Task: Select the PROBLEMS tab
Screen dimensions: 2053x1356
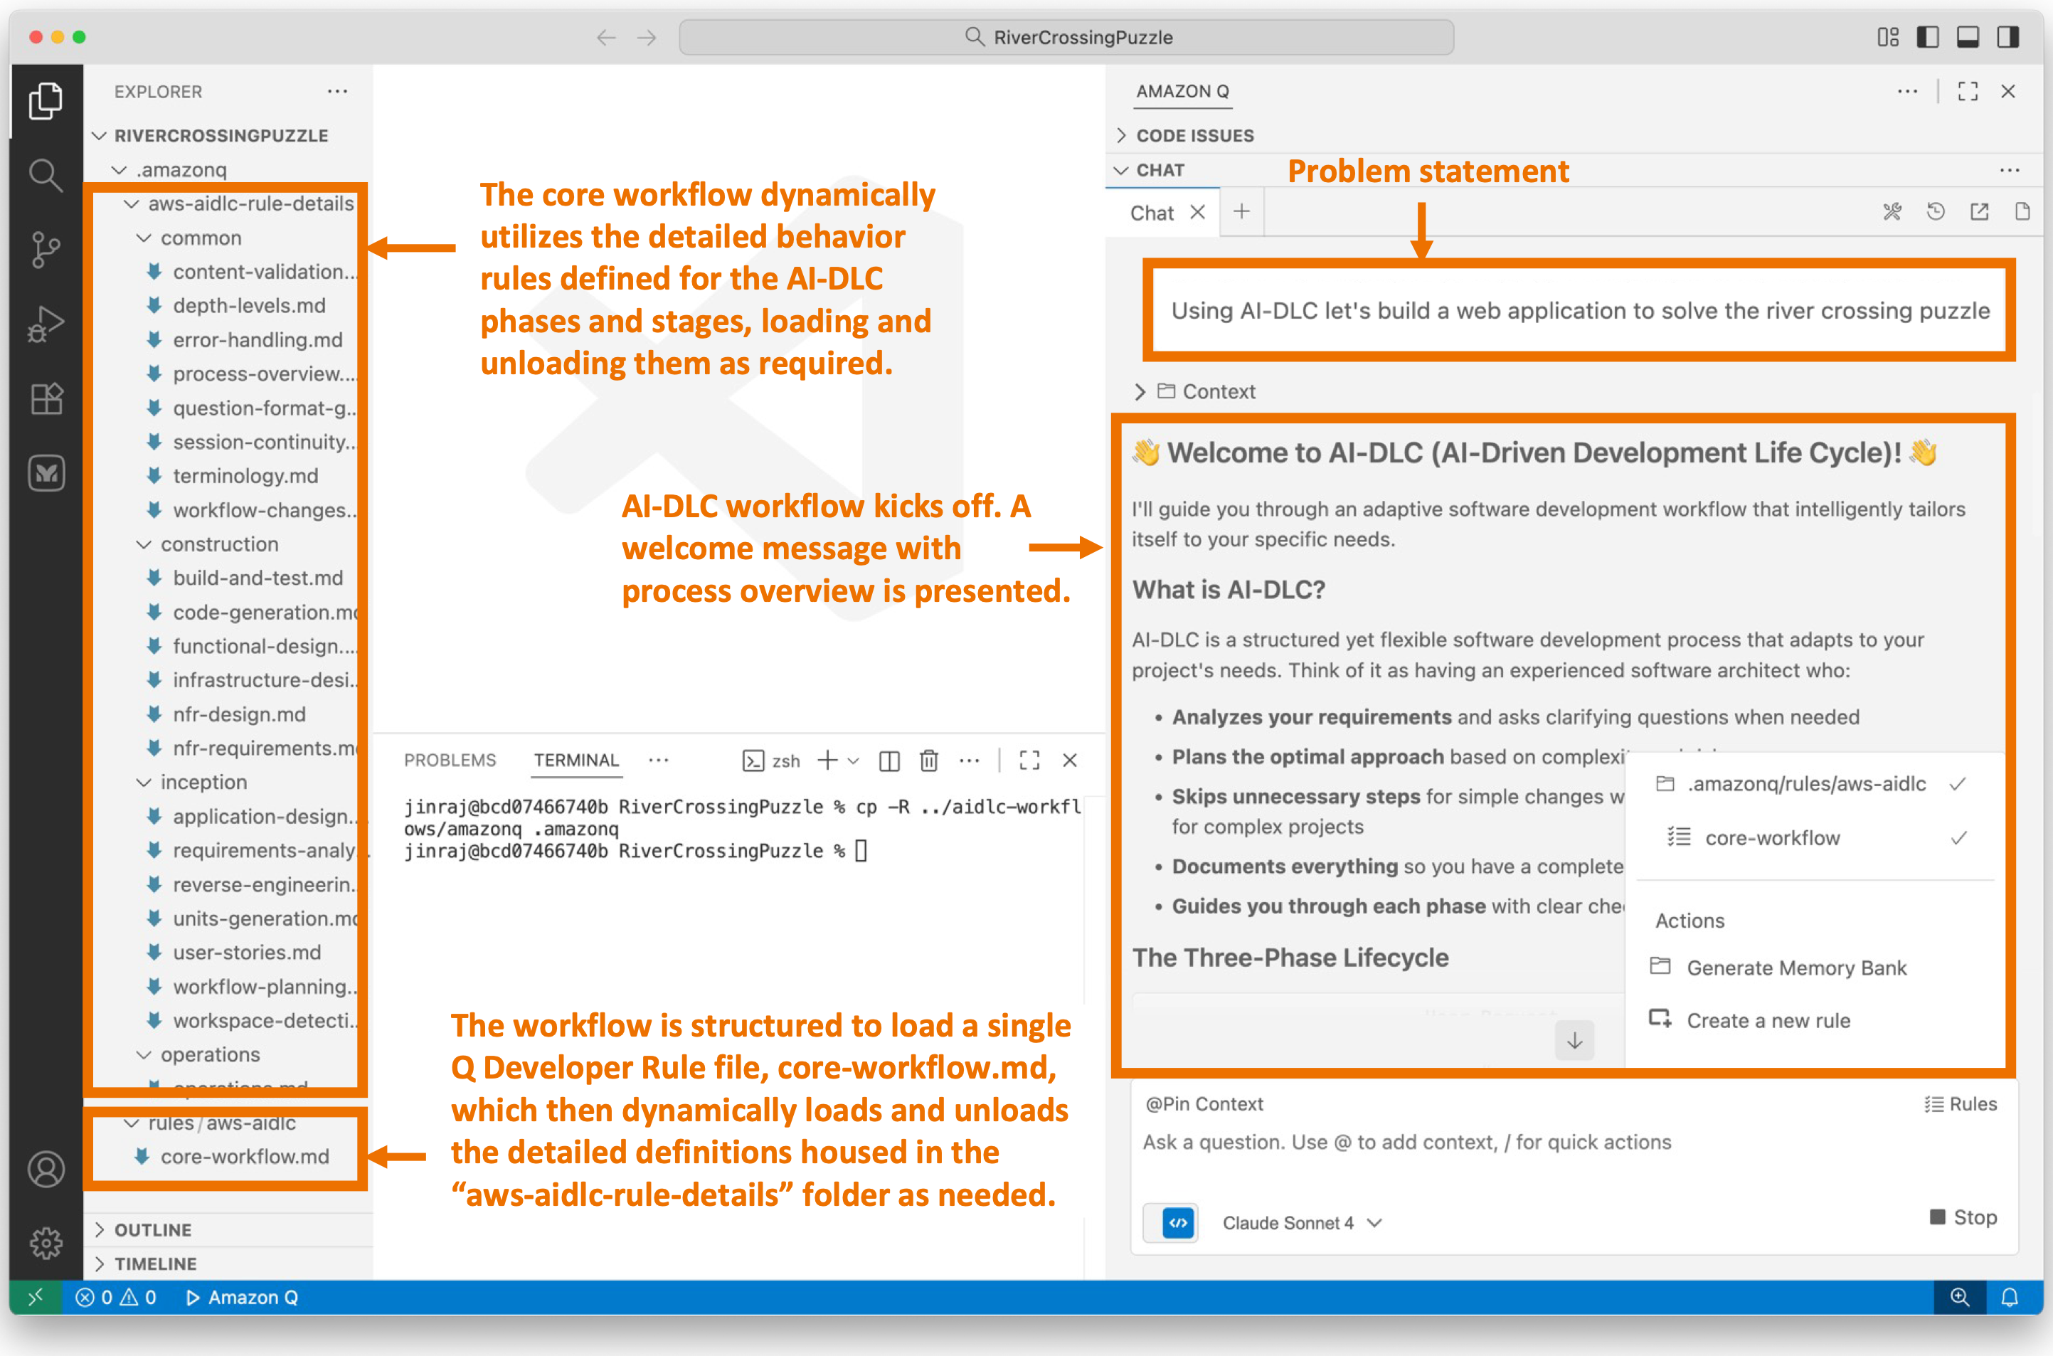Action: pyautogui.click(x=450, y=760)
